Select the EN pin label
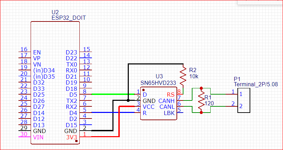 click(x=37, y=52)
